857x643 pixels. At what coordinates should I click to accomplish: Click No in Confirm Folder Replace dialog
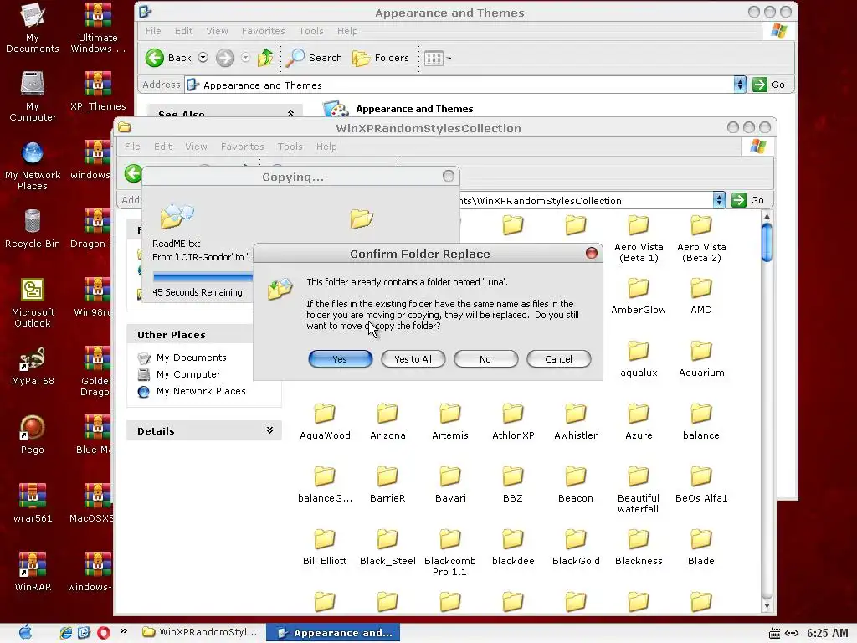click(485, 359)
